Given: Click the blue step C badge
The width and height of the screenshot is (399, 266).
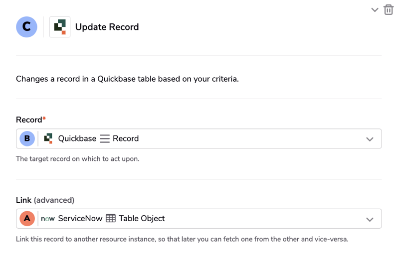Looking at the screenshot, I should [x=27, y=27].
